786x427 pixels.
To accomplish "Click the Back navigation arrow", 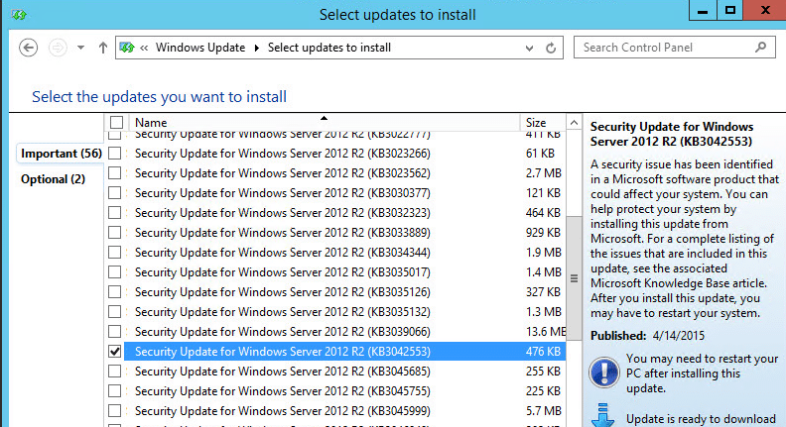I will point(28,48).
